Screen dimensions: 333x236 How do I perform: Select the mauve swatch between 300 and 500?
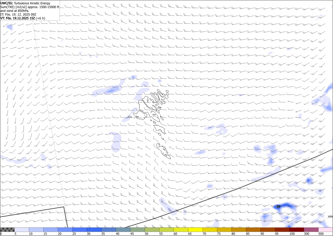click(x=311, y=230)
